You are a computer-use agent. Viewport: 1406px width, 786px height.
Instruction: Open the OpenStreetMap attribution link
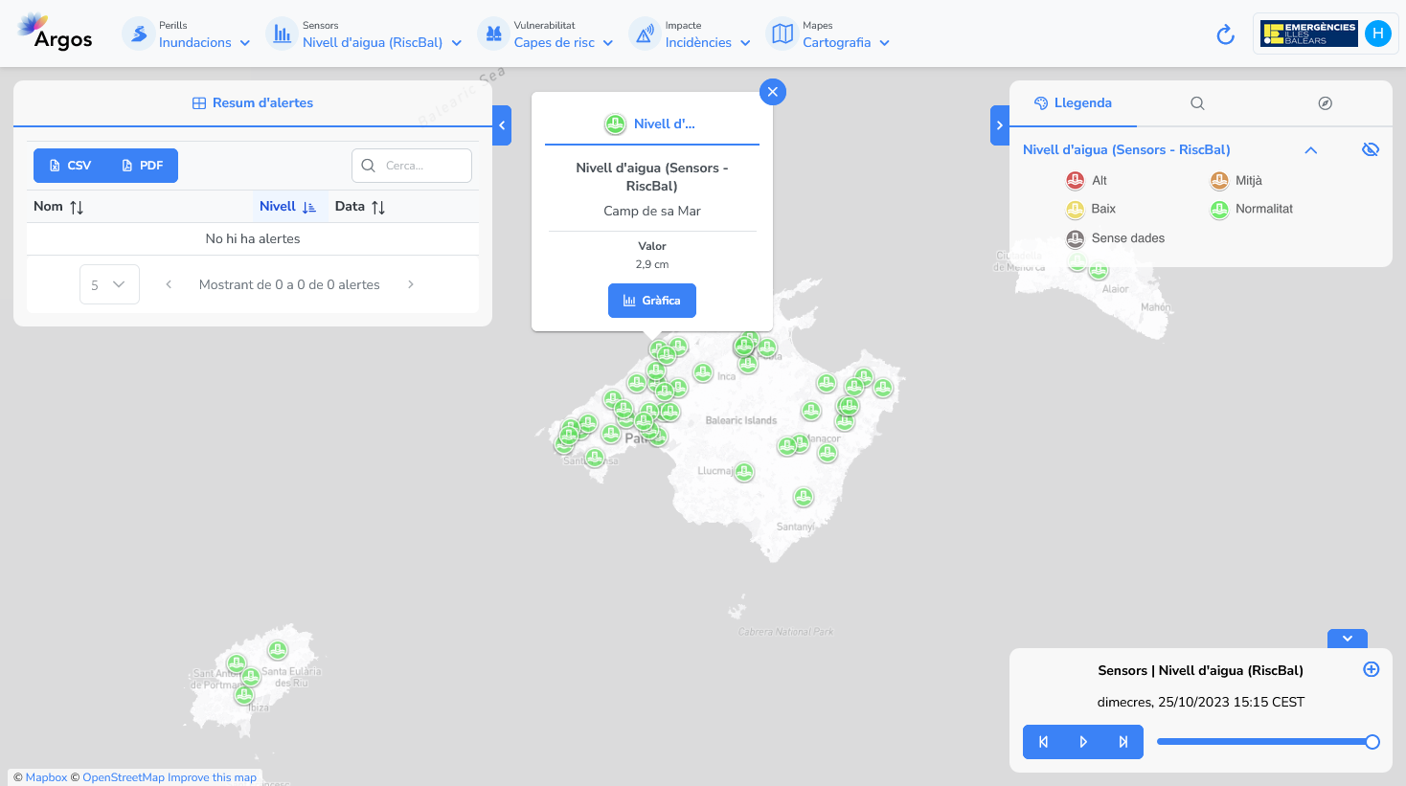124,777
